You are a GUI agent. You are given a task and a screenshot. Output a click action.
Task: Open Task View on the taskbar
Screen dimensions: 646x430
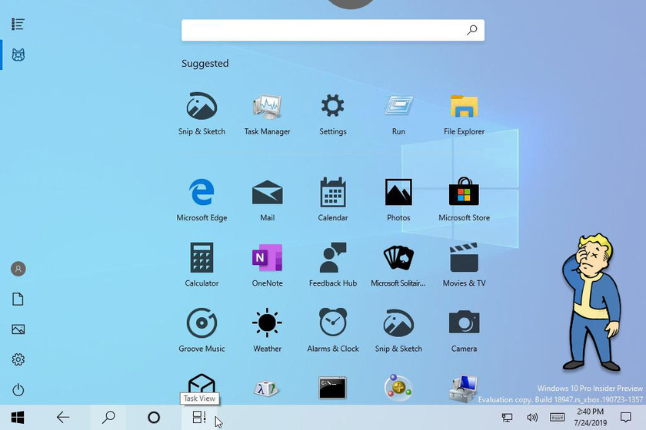pos(199,417)
